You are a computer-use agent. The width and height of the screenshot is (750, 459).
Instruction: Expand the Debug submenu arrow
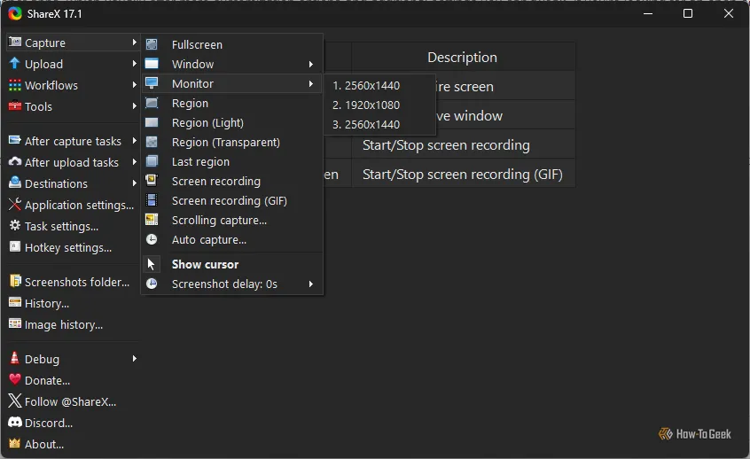(135, 359)
